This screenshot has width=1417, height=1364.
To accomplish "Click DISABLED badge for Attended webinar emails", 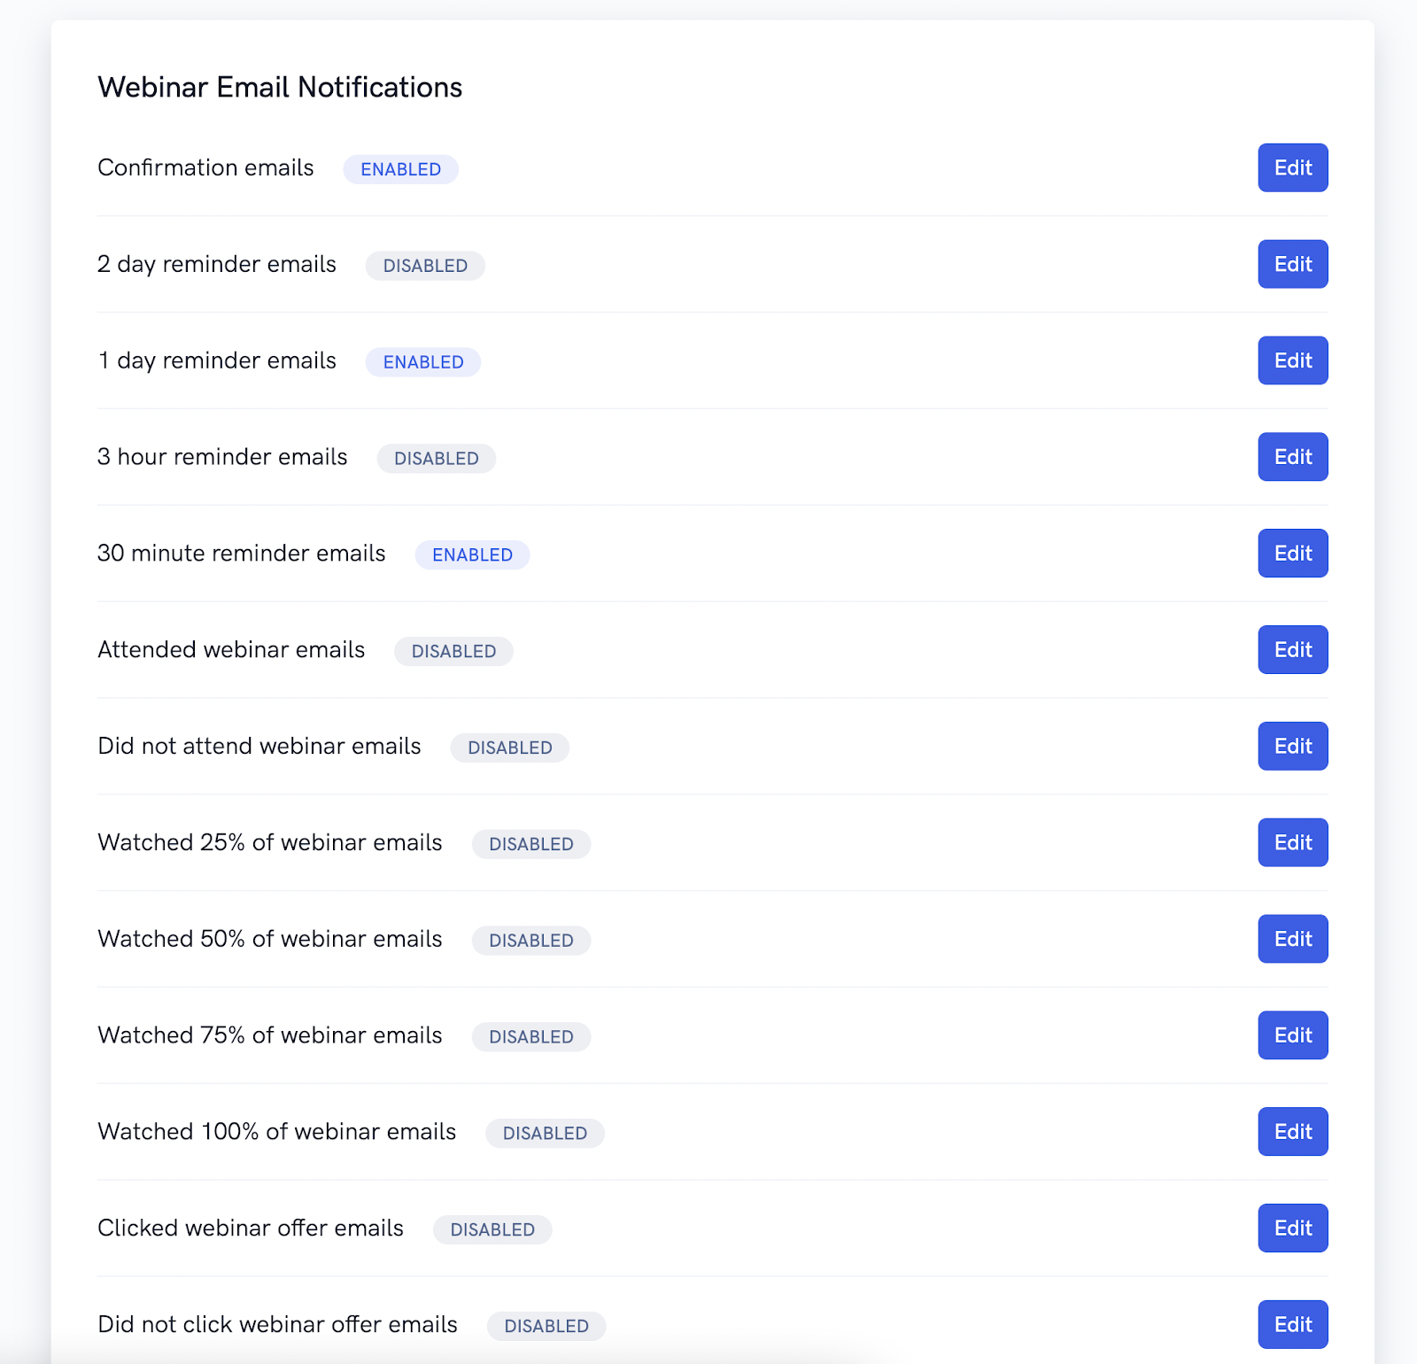I will pyautogui.click(x=453, y=652).
